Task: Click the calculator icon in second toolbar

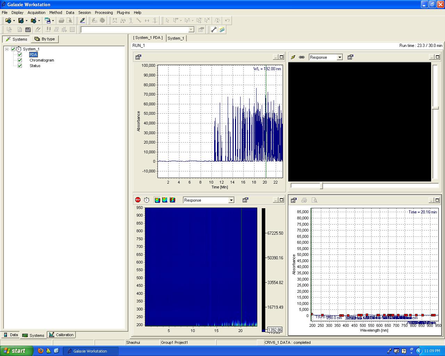Action: coord(28,30)
